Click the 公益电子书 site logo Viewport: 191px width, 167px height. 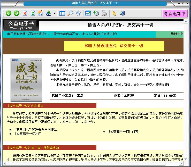21,25
